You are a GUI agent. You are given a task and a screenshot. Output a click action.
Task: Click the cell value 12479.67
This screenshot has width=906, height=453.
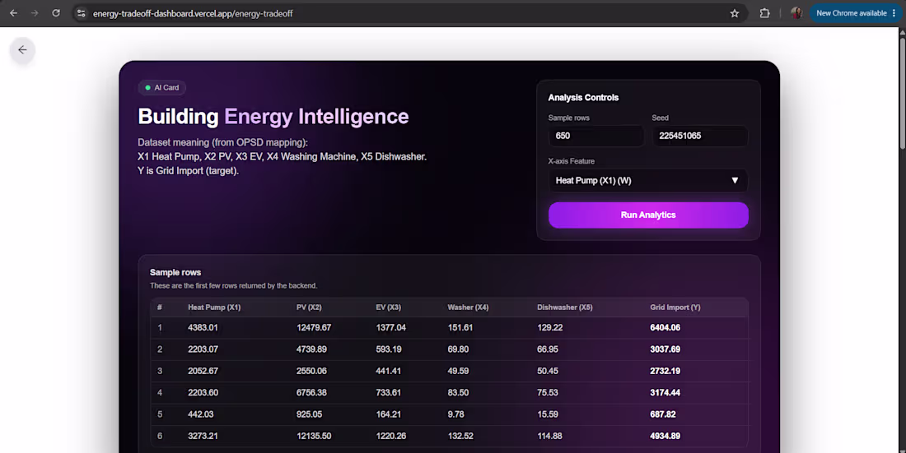(x=314, y=328)
